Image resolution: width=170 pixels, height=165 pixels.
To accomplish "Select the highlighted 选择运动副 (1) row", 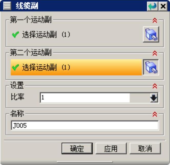I will click(76, 67).
